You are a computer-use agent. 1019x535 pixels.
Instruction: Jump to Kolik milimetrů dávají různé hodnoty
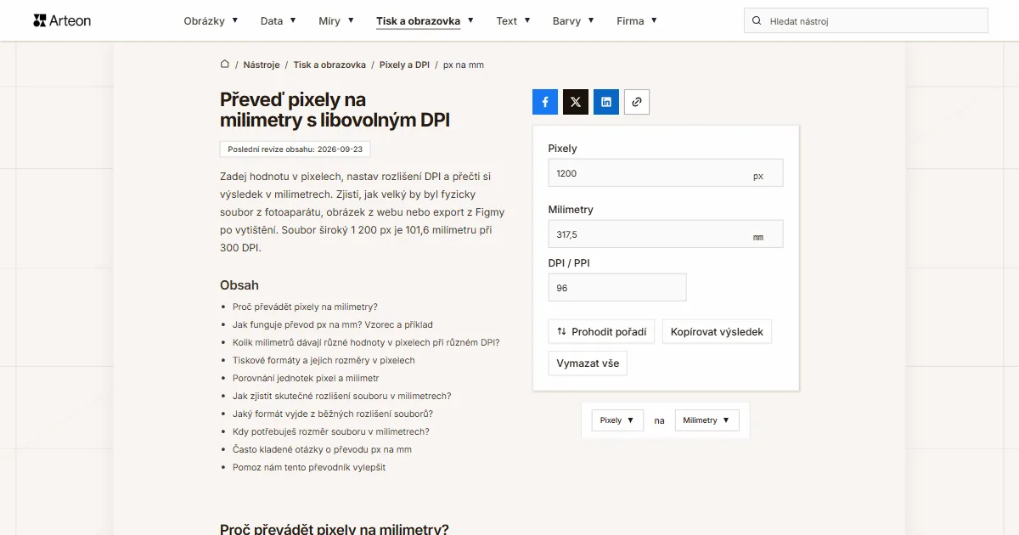pyautogui.click(x=366, y=342)
